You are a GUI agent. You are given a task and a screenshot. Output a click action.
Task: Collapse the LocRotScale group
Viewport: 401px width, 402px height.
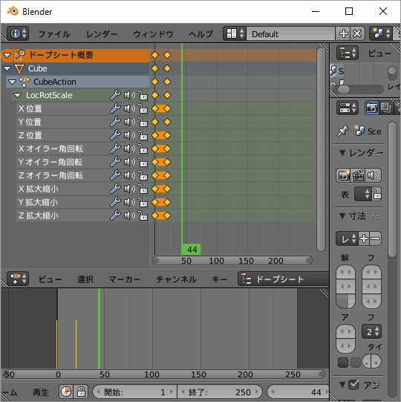17,95
